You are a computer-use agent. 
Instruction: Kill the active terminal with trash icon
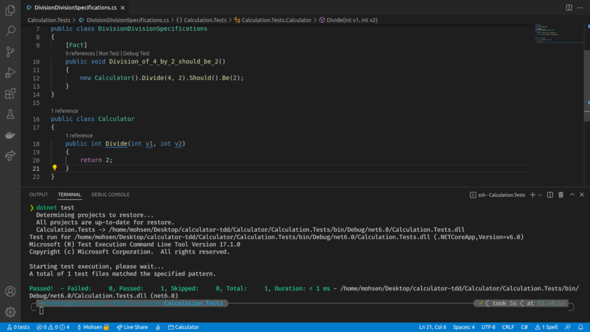[x=561, y=194]
